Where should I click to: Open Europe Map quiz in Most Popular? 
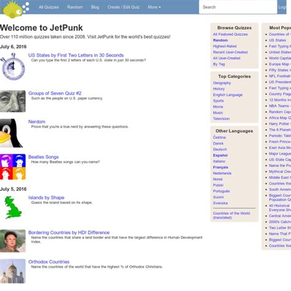click(x=280, y=64)
